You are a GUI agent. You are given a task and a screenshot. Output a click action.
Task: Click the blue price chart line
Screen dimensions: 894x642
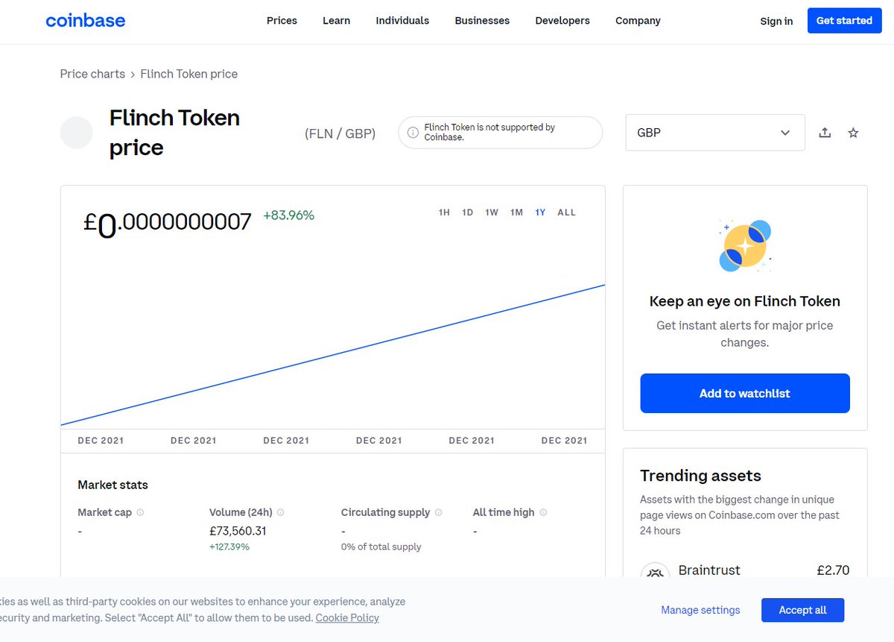click(x=332, y=355)
